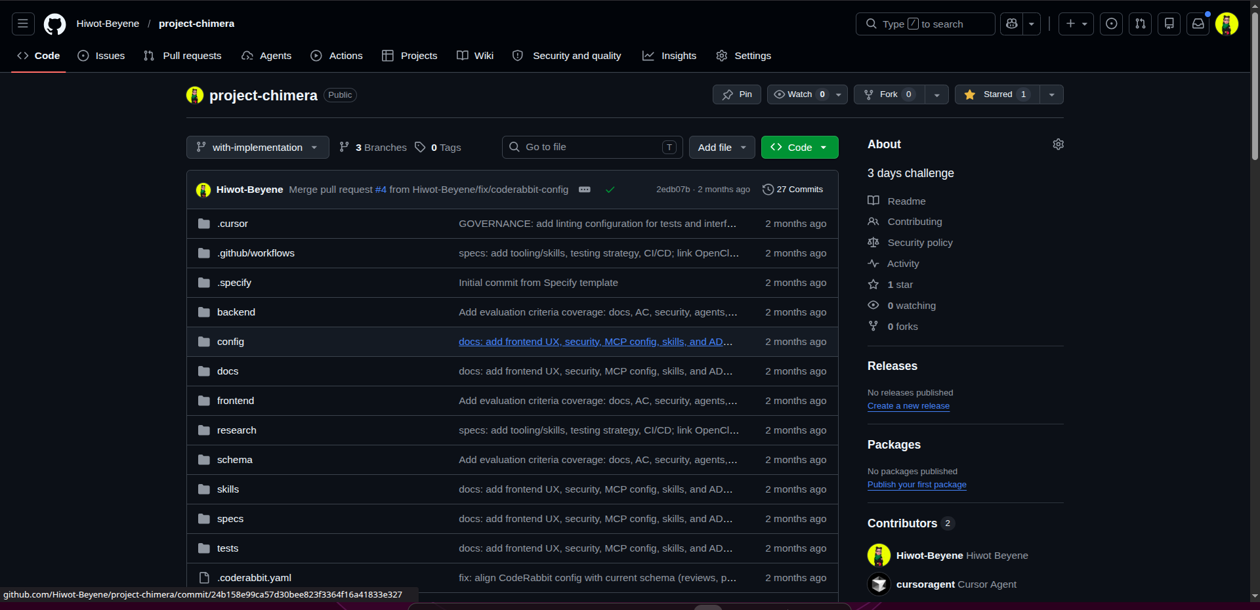Expand the Watch notifications dropdown

point(807,94)
